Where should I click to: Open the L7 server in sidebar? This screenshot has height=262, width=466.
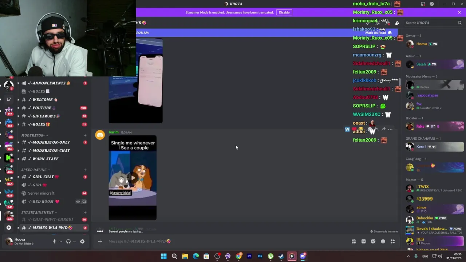pos(9,99)
